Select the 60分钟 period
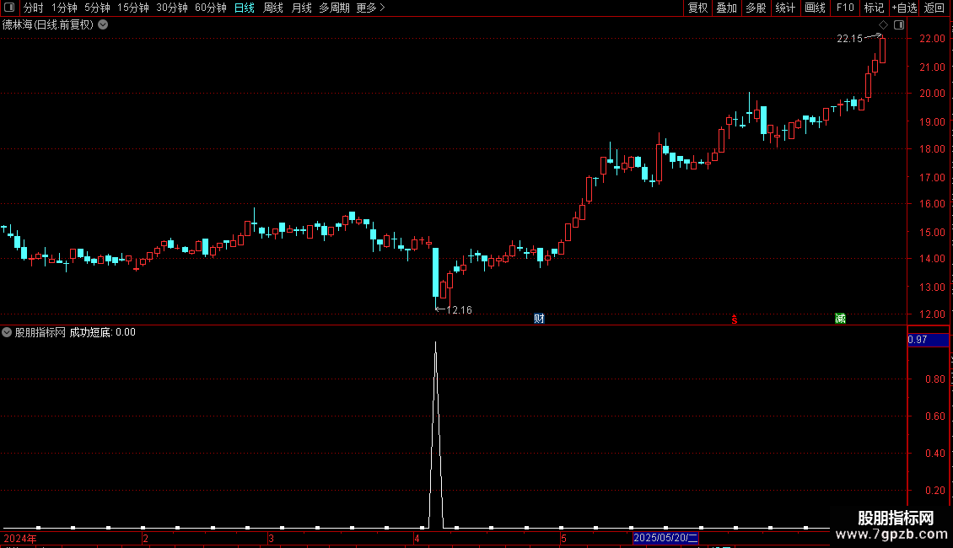This screenshot has height=548, width=953. click(211, 8)
